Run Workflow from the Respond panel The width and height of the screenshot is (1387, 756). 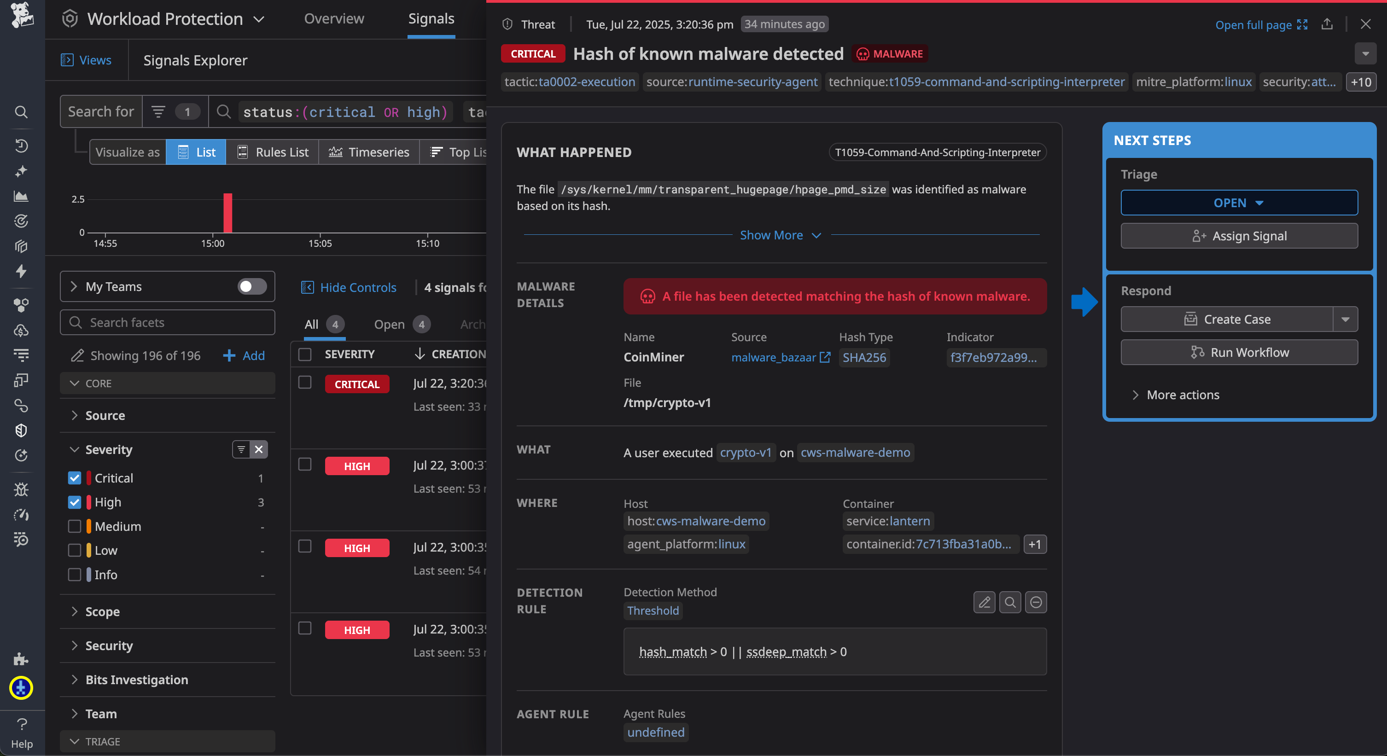click(x=1238, y=352)
